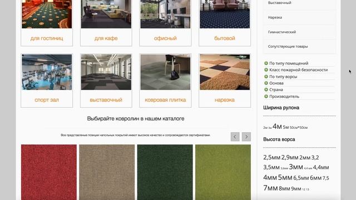Expand the 'Страна' filter section

(x=274, y=90)
